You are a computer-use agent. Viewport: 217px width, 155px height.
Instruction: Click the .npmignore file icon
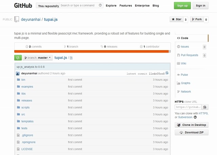(x=18, y=142)
